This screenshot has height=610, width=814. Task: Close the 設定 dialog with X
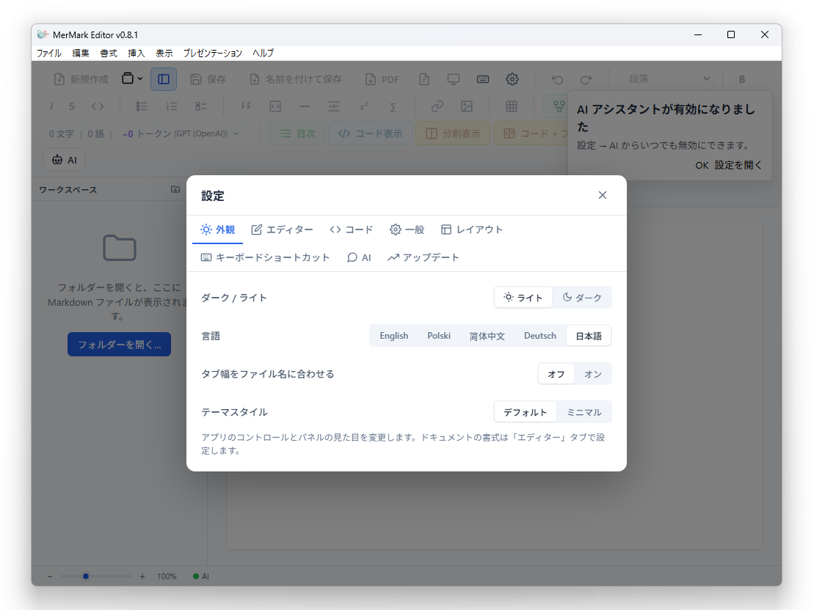tap(602, 195)
